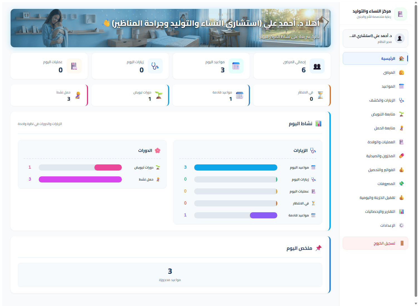
Task: Click the hospital icon in عمليات اليوم card
Action: tap(74, 66)
